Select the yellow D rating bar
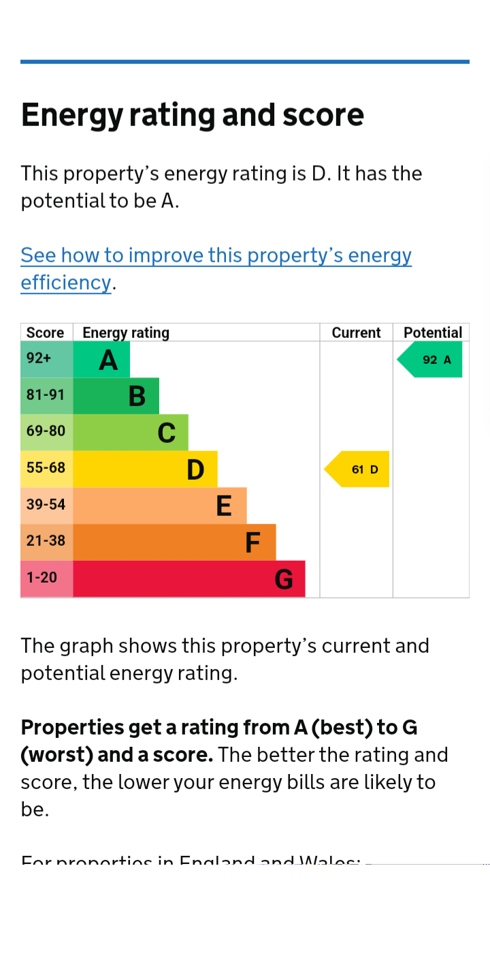Image resolution: width=490 pixels, height=971 pixels. [145, 469]
